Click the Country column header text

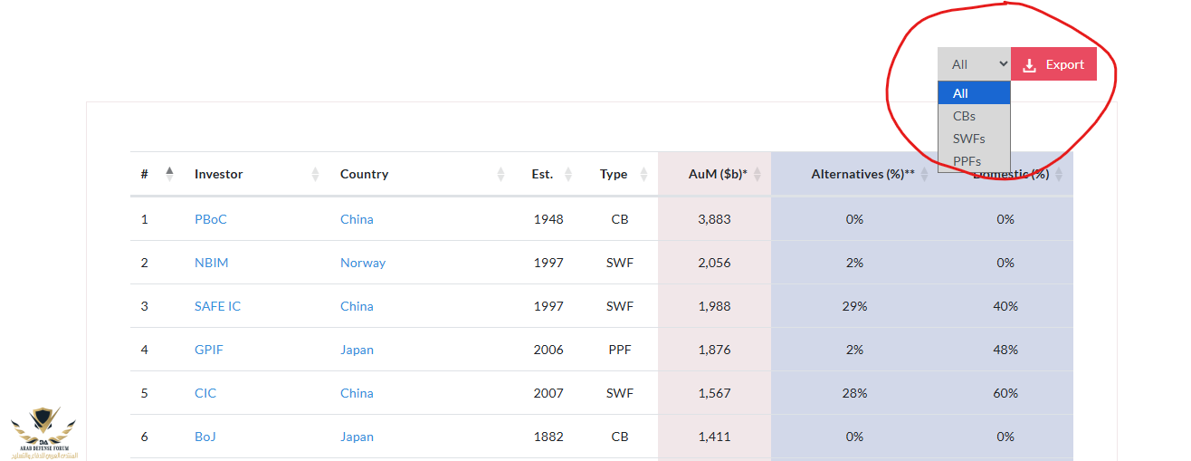tap(364, 174)
